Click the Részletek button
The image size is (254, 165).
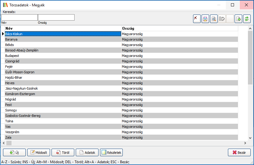(111, 153)
